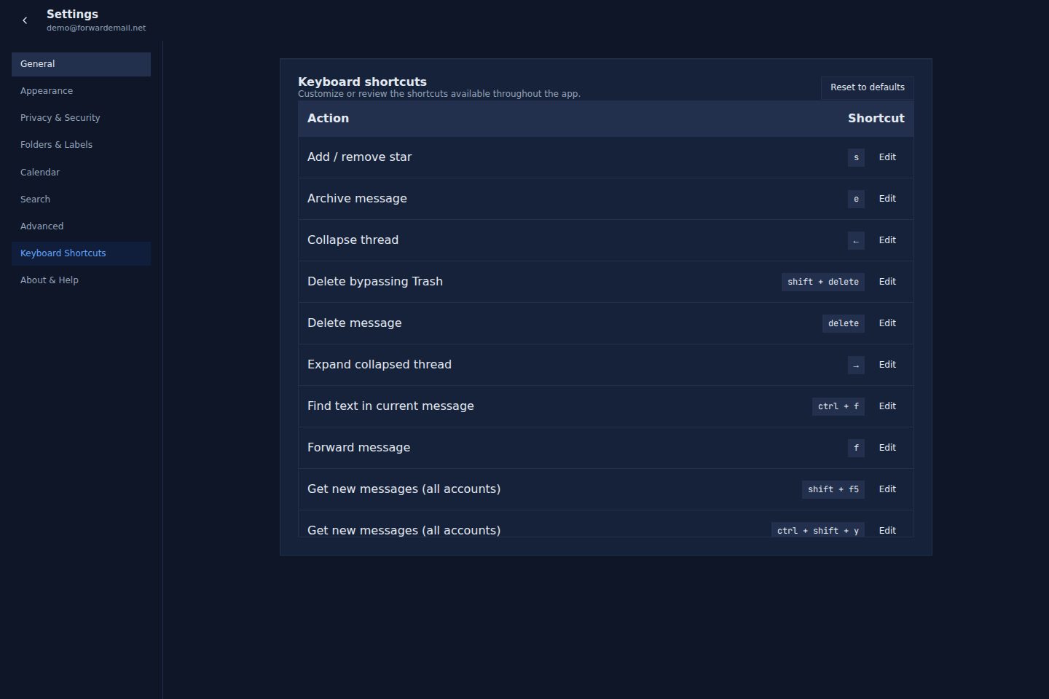Click the 'delete' key badge for Delete message
1049x699 pixels.
[844, 323]
